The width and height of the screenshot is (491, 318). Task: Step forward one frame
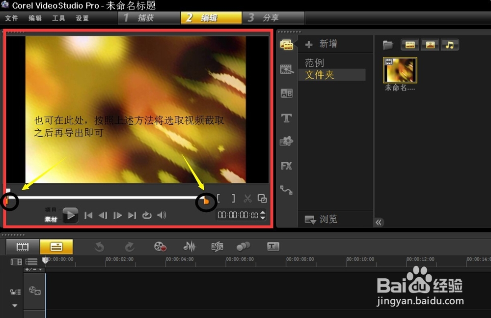coord(117,215)
